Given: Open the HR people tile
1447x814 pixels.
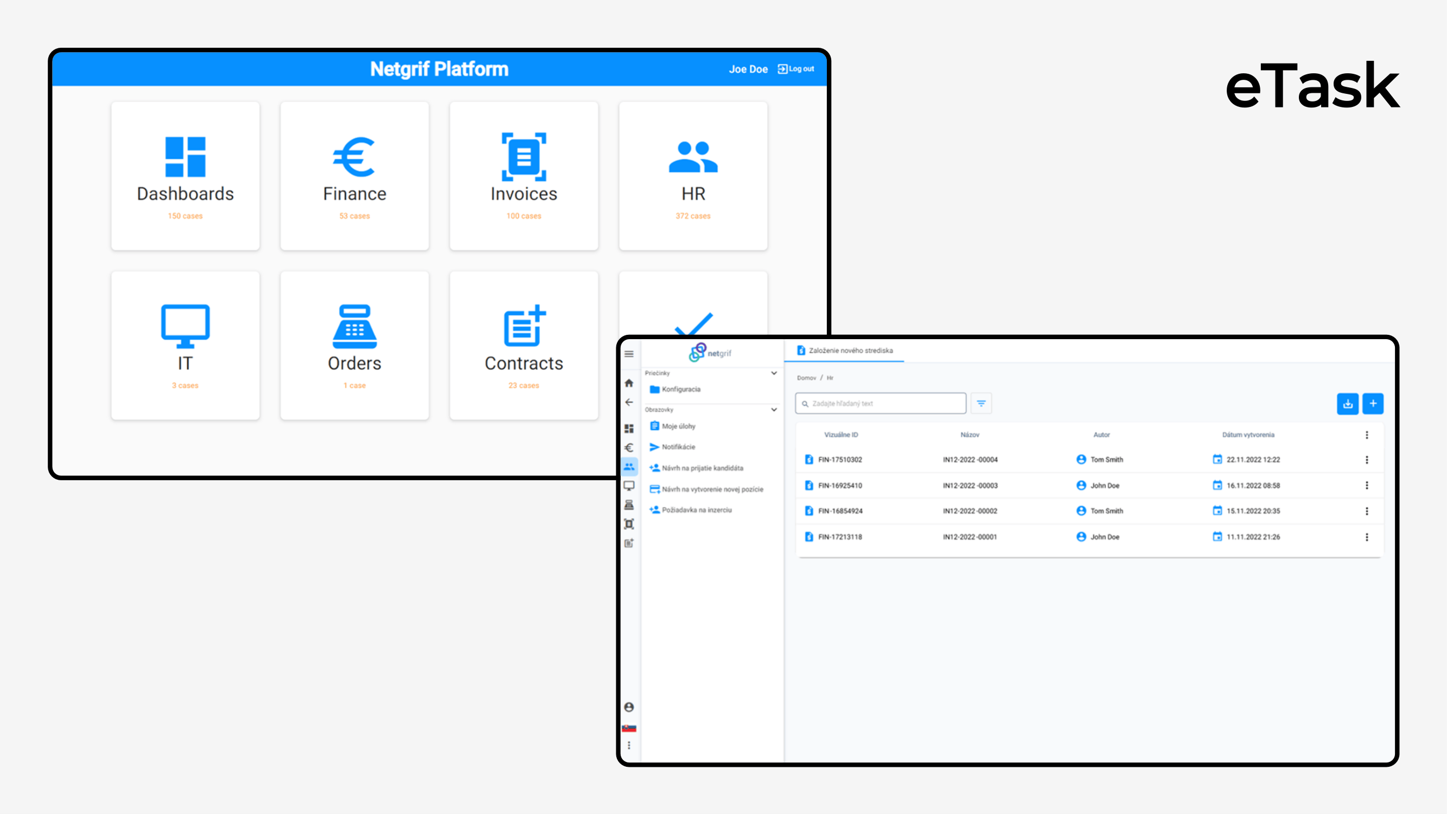Looking at the screenshot, I should (693, 176).
